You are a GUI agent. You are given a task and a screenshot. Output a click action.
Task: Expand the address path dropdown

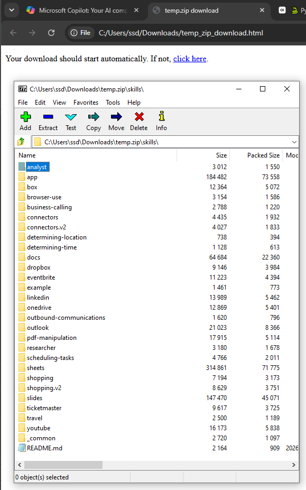[x=294, y=142]
